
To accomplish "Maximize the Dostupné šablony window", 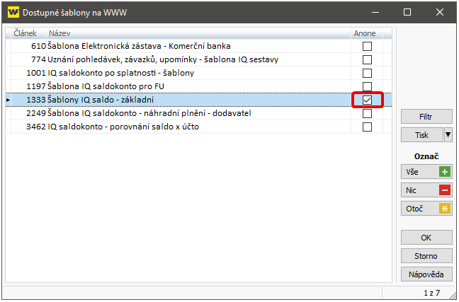I will click(x=407, y=12).
